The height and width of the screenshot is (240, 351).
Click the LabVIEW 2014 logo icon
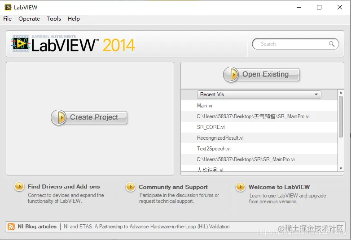[x=21, y=43]
